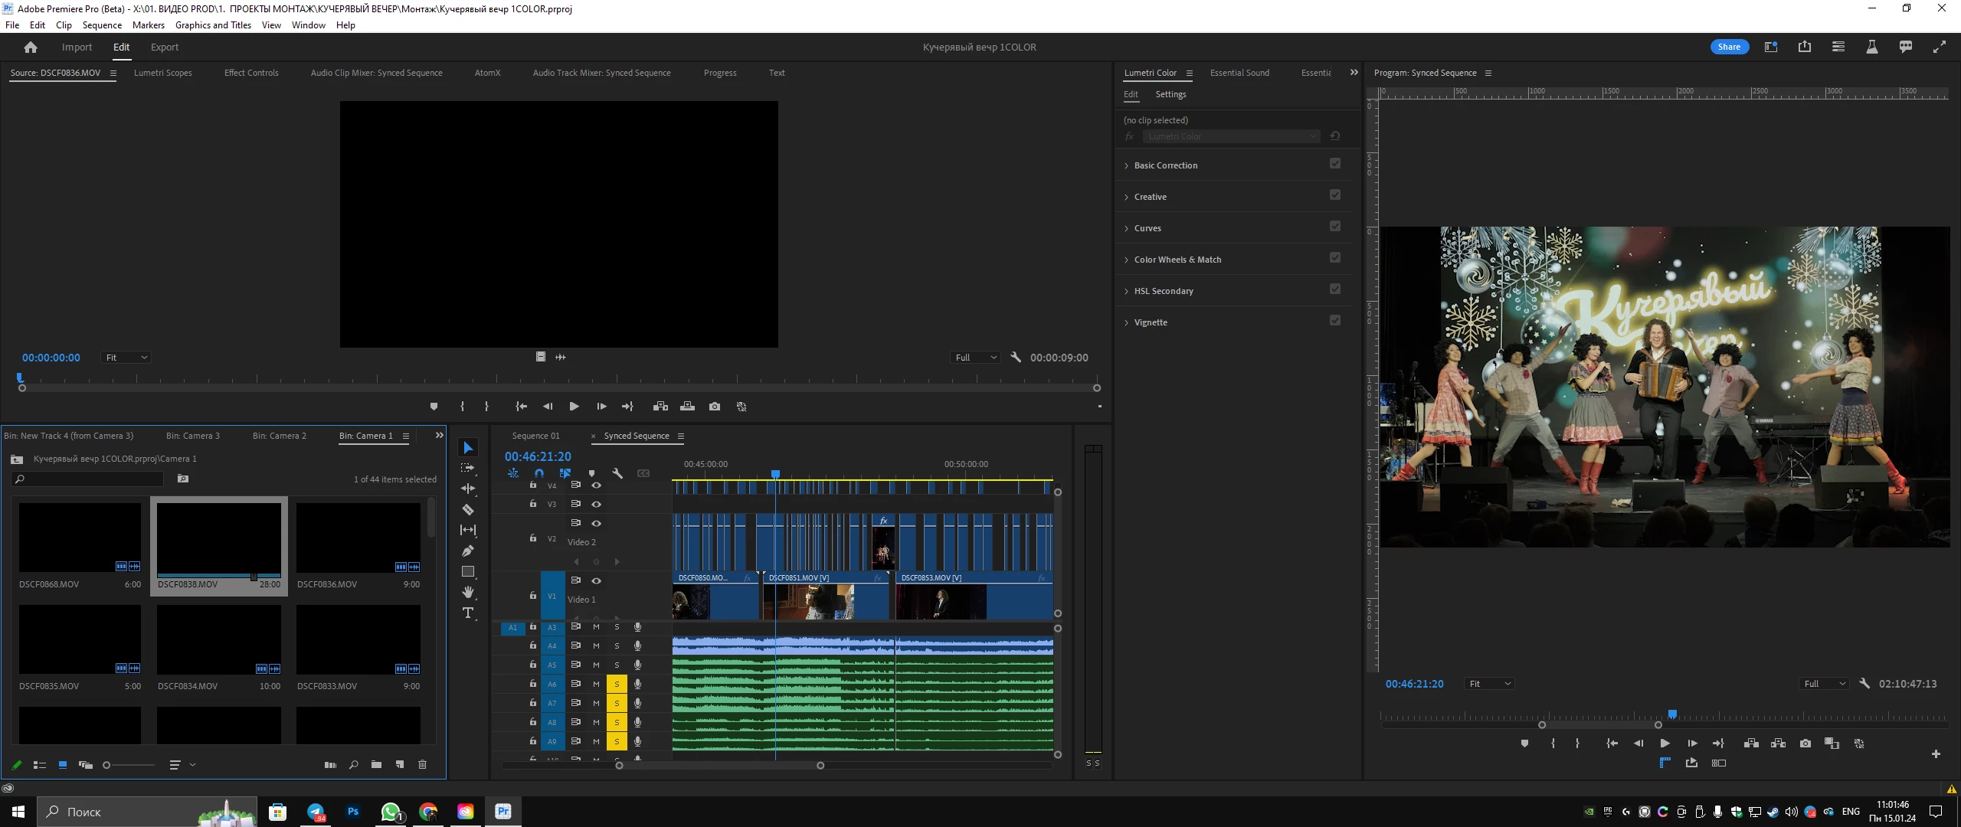Click the New Bin folder icon
The width and height of the screenshot is (1961, 827).
376,764
